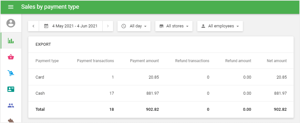Open the Items shopping basket icon
This screenshot has width=300, height=123.
(x=11, y=57)
